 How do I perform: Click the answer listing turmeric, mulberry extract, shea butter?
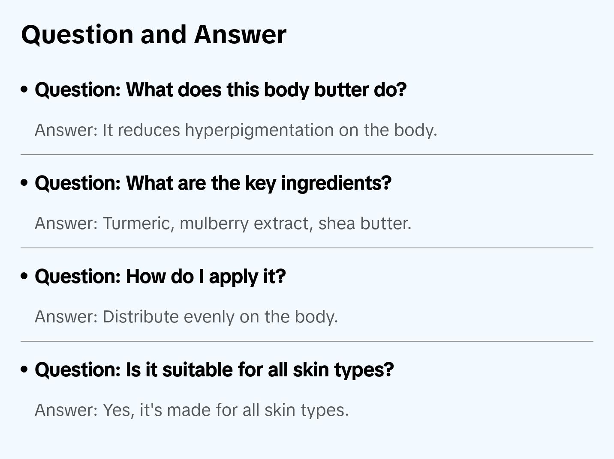(223, 224)
